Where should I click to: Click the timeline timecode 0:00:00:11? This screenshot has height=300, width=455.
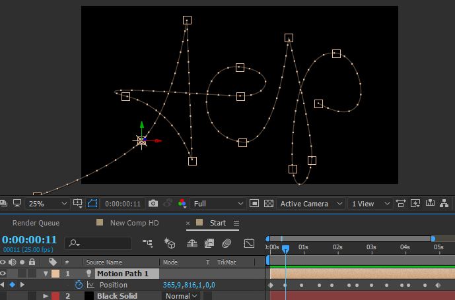(x=29, y=240)
